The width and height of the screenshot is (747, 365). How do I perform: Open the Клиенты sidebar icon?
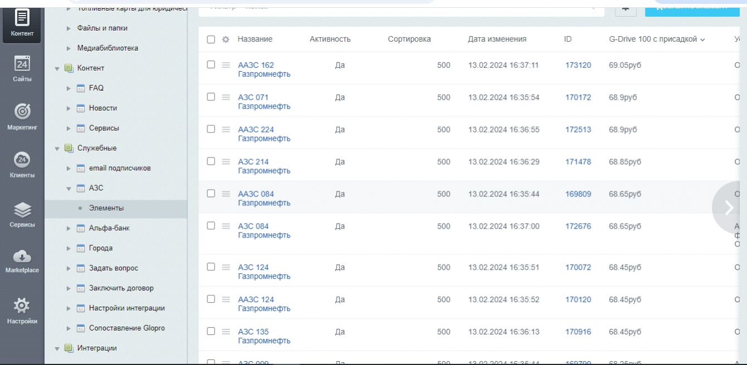(22, 160)
